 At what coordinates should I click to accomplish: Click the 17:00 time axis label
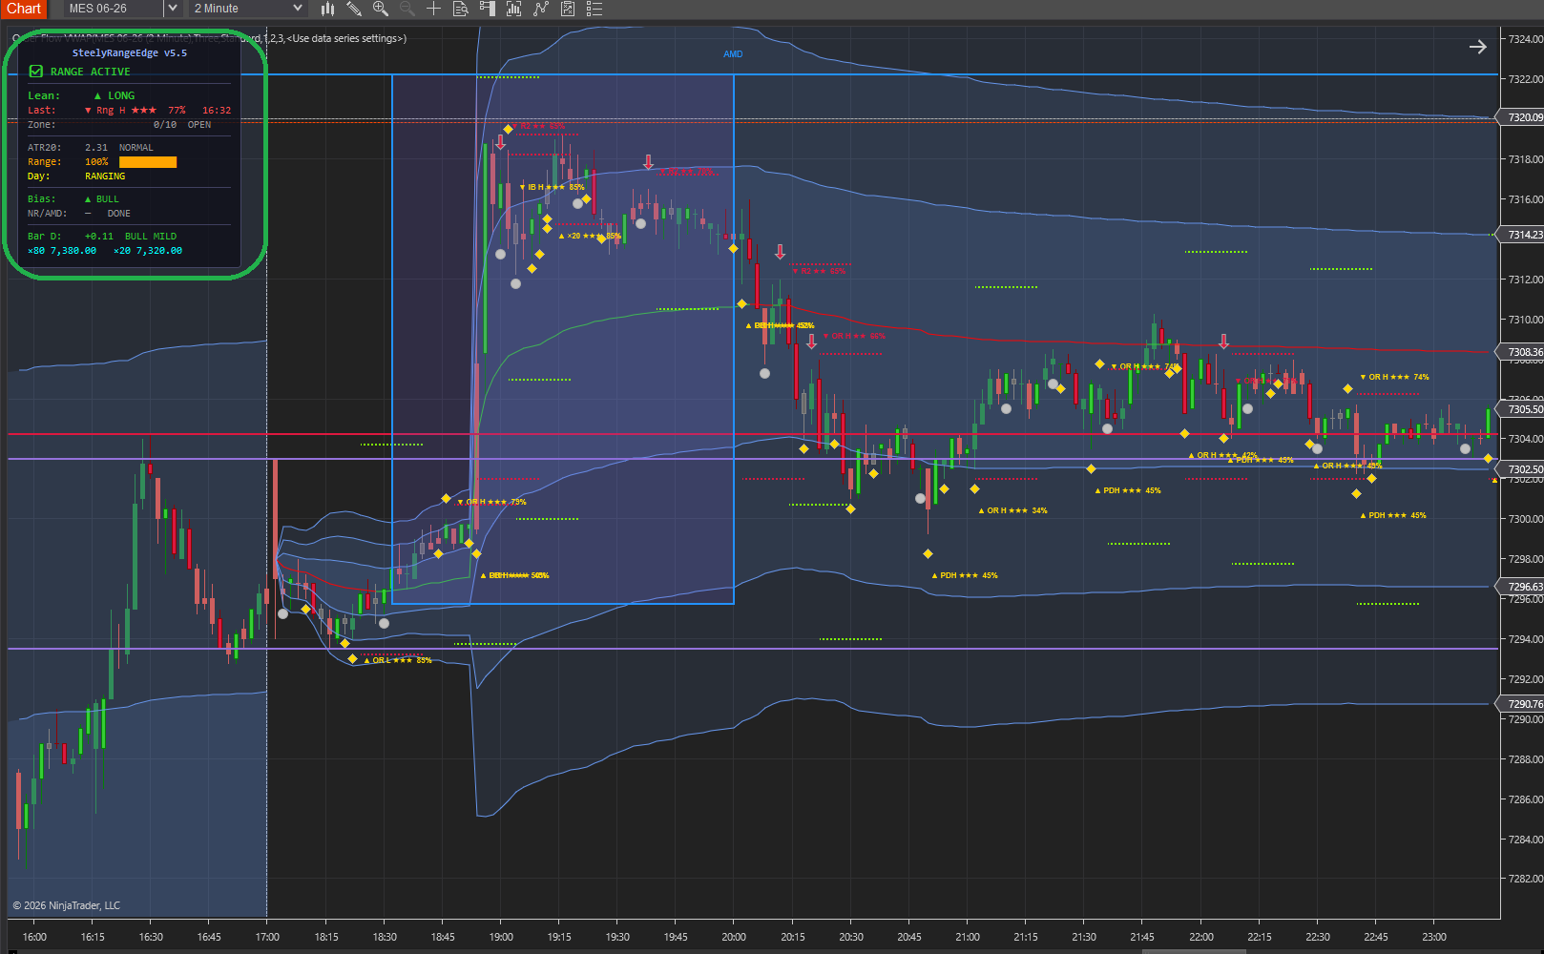pos(267,937)
